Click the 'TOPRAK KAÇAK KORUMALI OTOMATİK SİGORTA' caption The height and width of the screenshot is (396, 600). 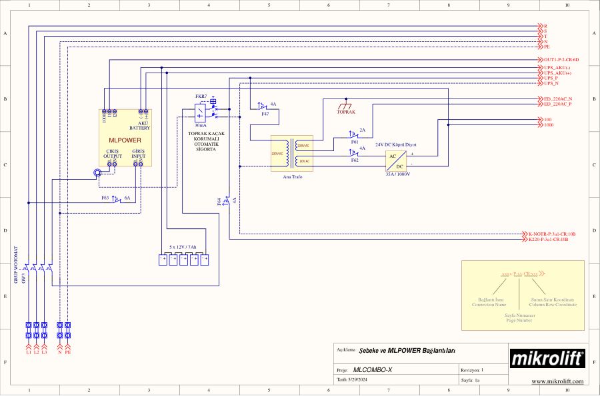coord(206,141)
